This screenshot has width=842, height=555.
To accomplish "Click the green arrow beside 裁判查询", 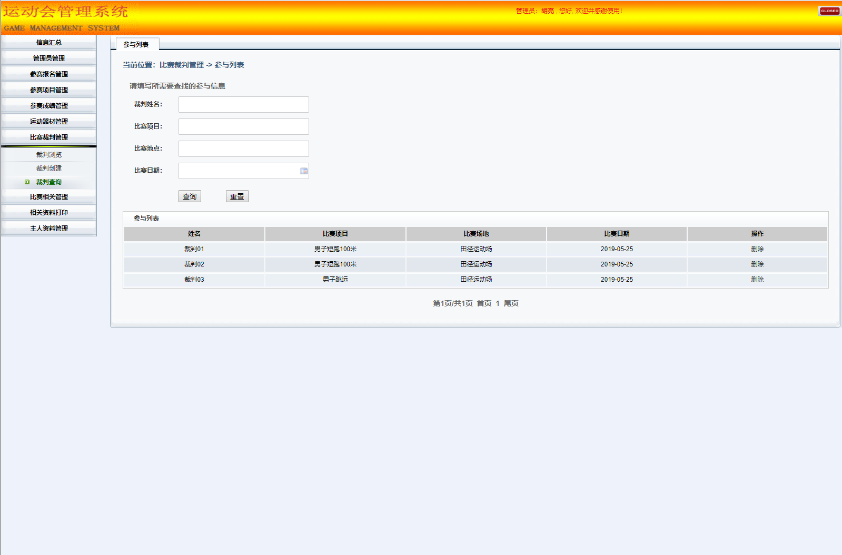I will click(x=27, y=182).
